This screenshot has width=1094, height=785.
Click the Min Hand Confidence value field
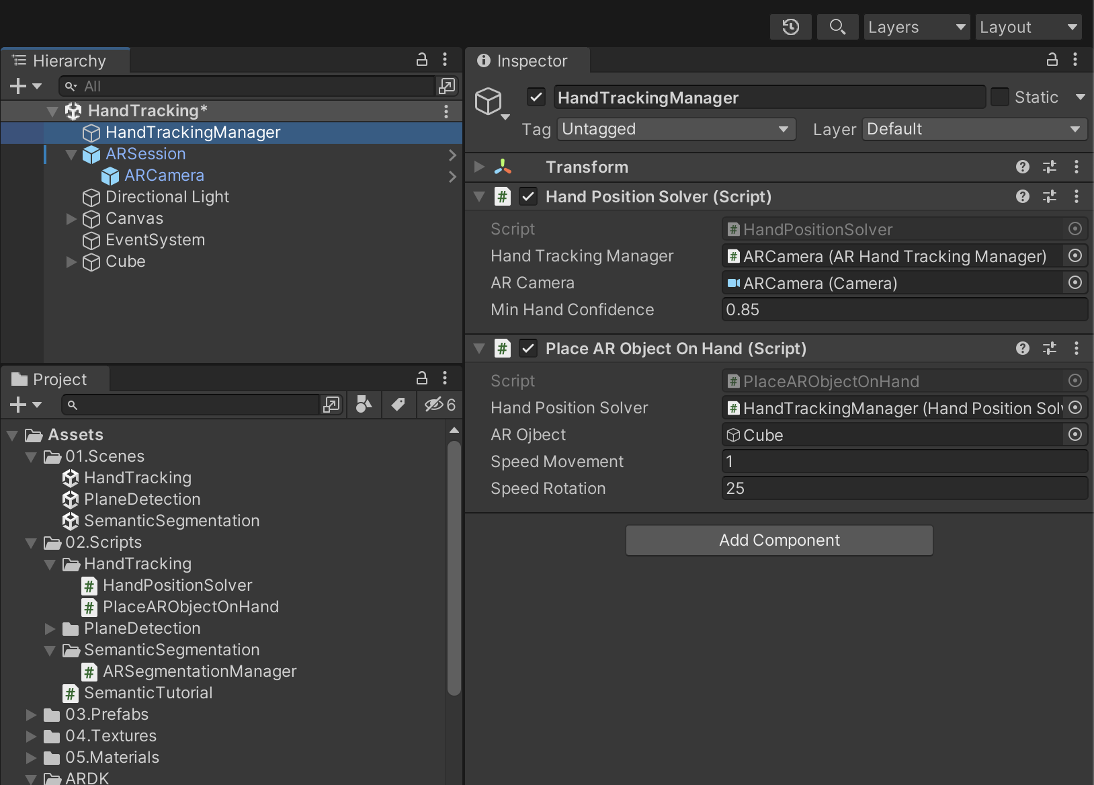coord(903,310)
